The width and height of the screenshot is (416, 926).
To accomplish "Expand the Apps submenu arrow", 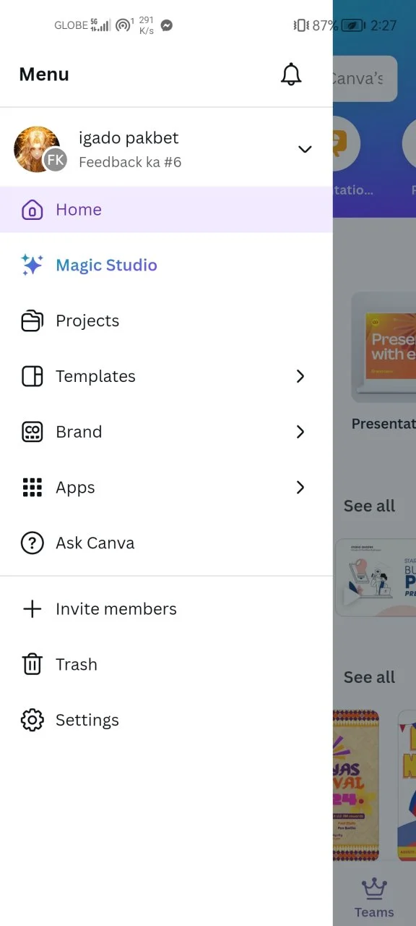I will click(300, 488).
